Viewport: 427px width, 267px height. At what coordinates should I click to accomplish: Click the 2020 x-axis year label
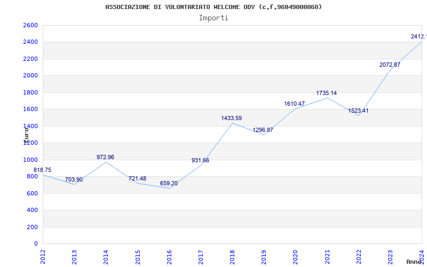click(x=296, y=257)
